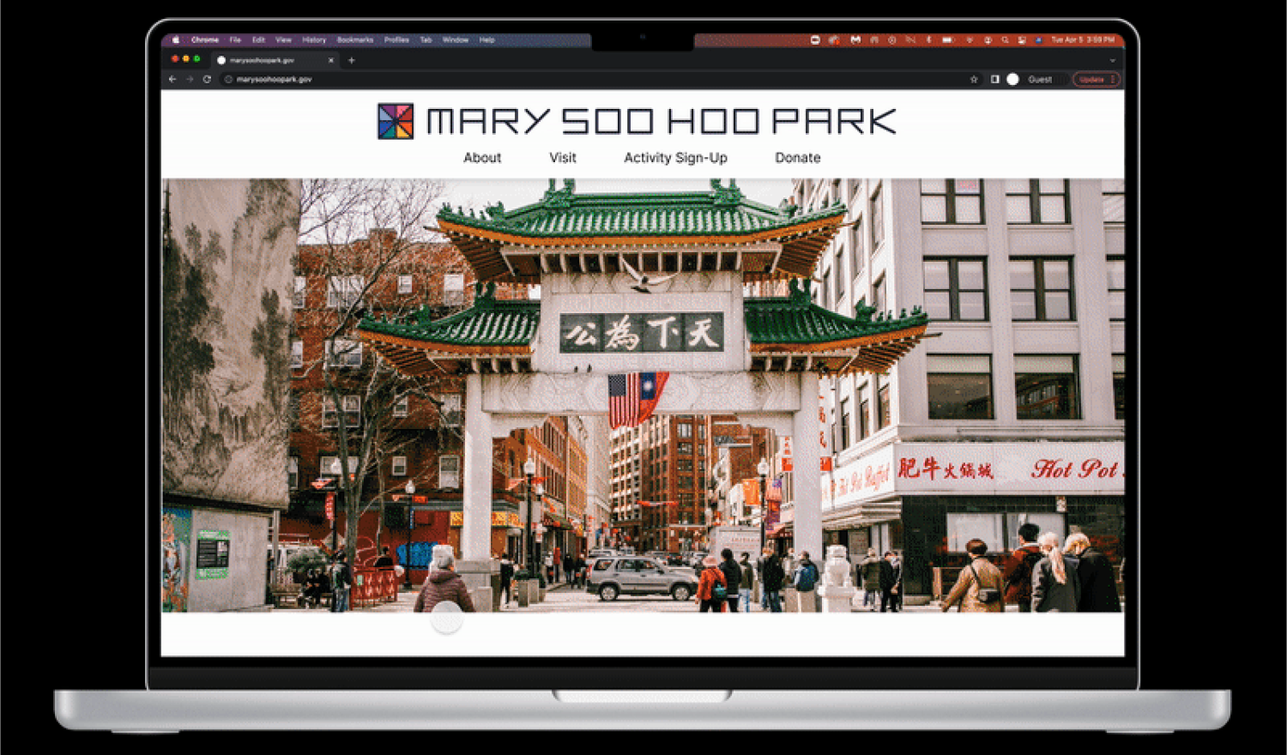Open Spotlight search in menu bar

(x=1005, y=39)
